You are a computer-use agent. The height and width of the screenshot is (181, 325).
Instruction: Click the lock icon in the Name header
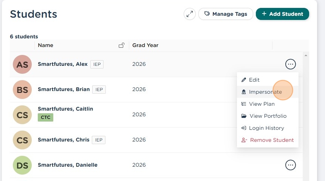[x=121, y=46]
